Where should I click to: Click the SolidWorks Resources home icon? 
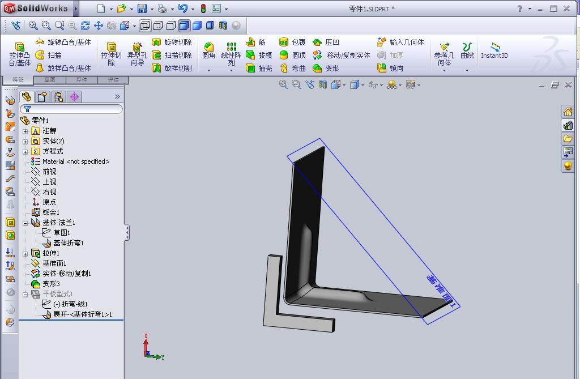tap(568, 112)
